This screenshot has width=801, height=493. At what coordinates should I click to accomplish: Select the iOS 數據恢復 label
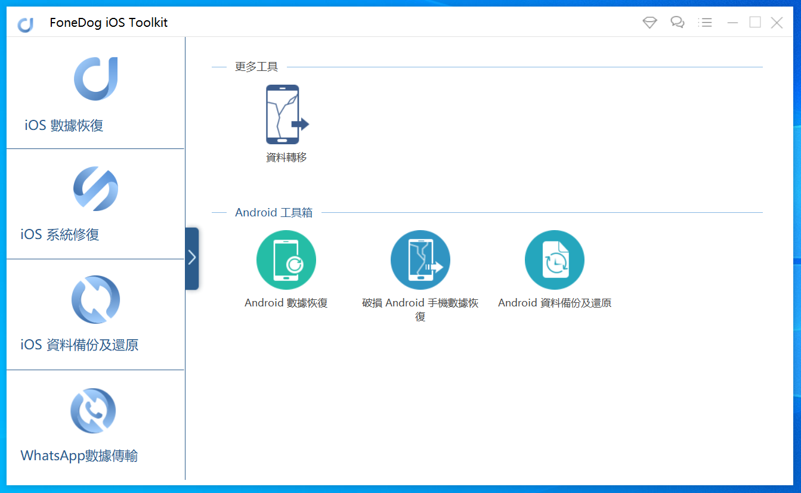coord(64,125)
